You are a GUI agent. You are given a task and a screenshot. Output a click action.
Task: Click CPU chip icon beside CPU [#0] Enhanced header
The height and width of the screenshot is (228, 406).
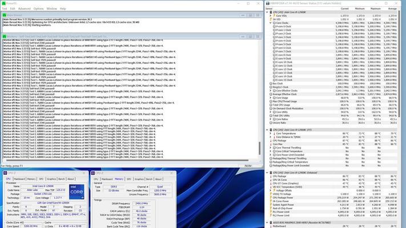click(x=271, y=173)
